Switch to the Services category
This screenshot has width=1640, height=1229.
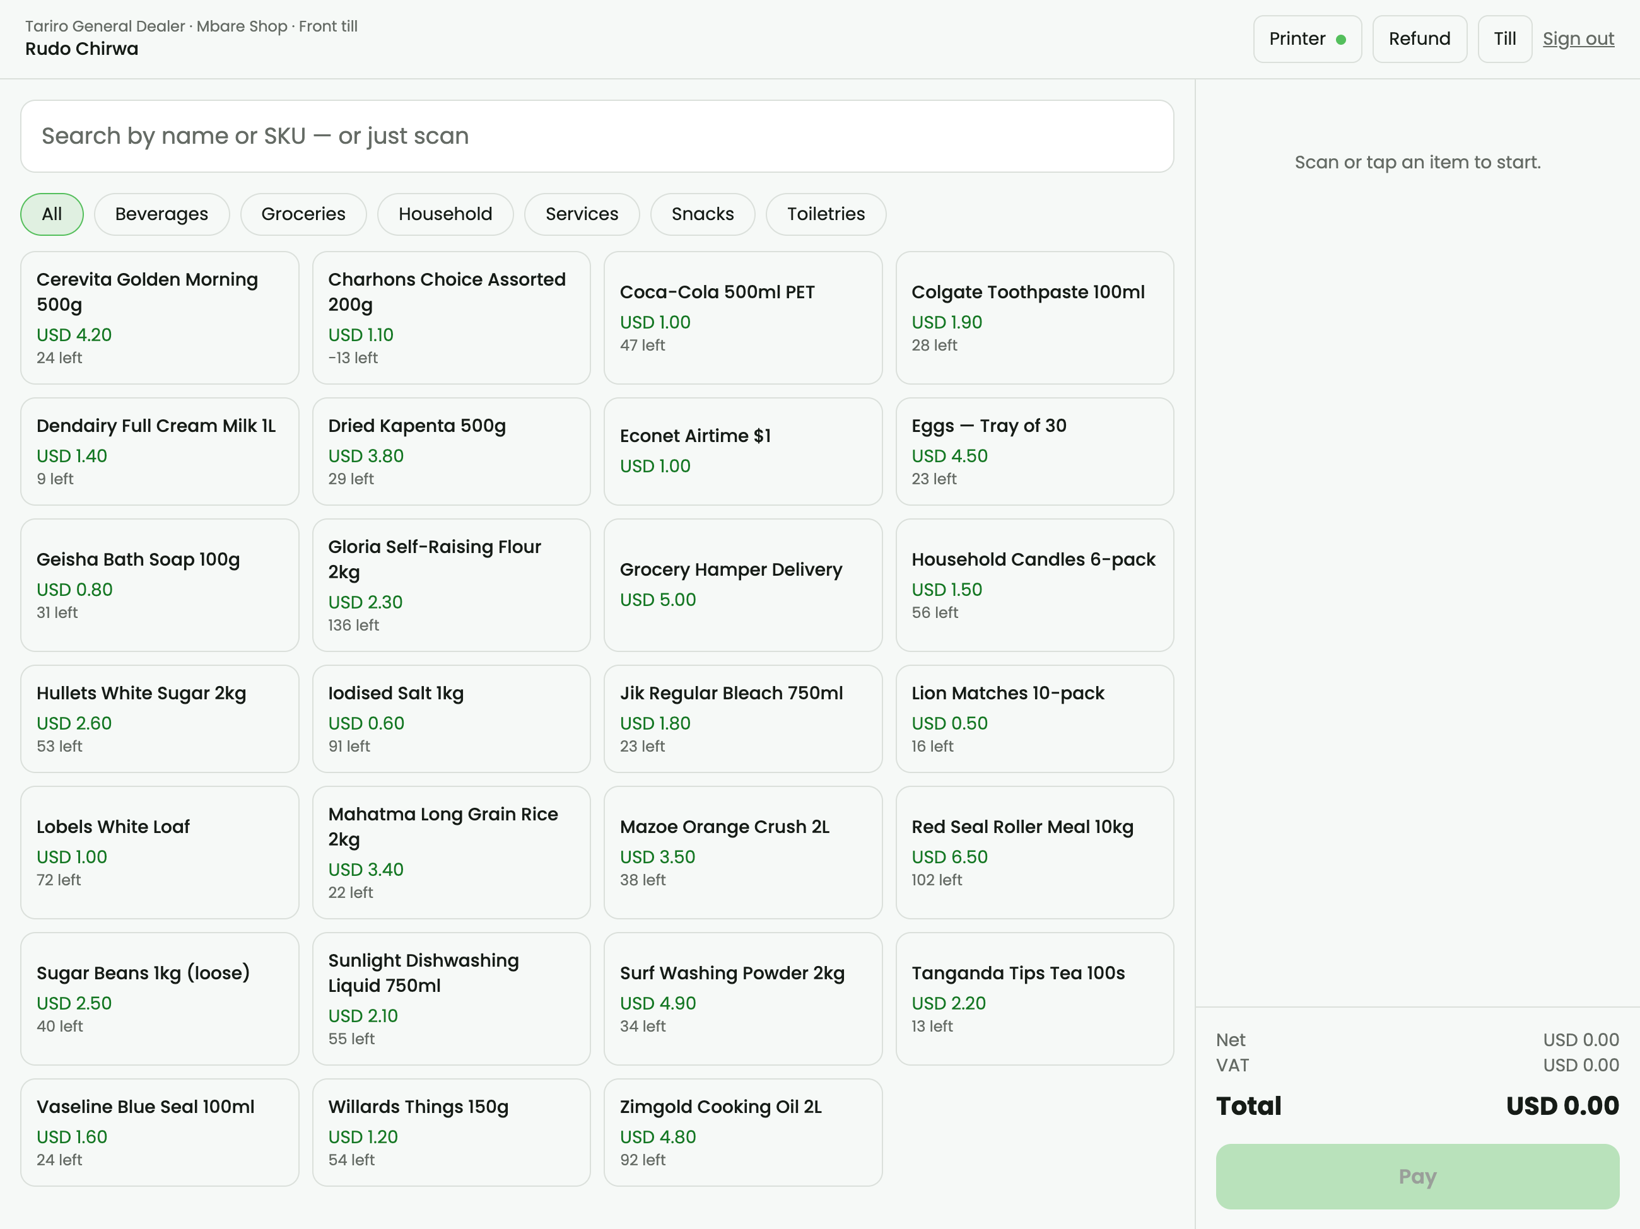pyautogui.click(x=582, y=214)
